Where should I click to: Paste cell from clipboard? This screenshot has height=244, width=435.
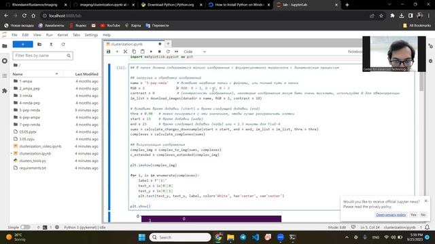pos(142,52)
